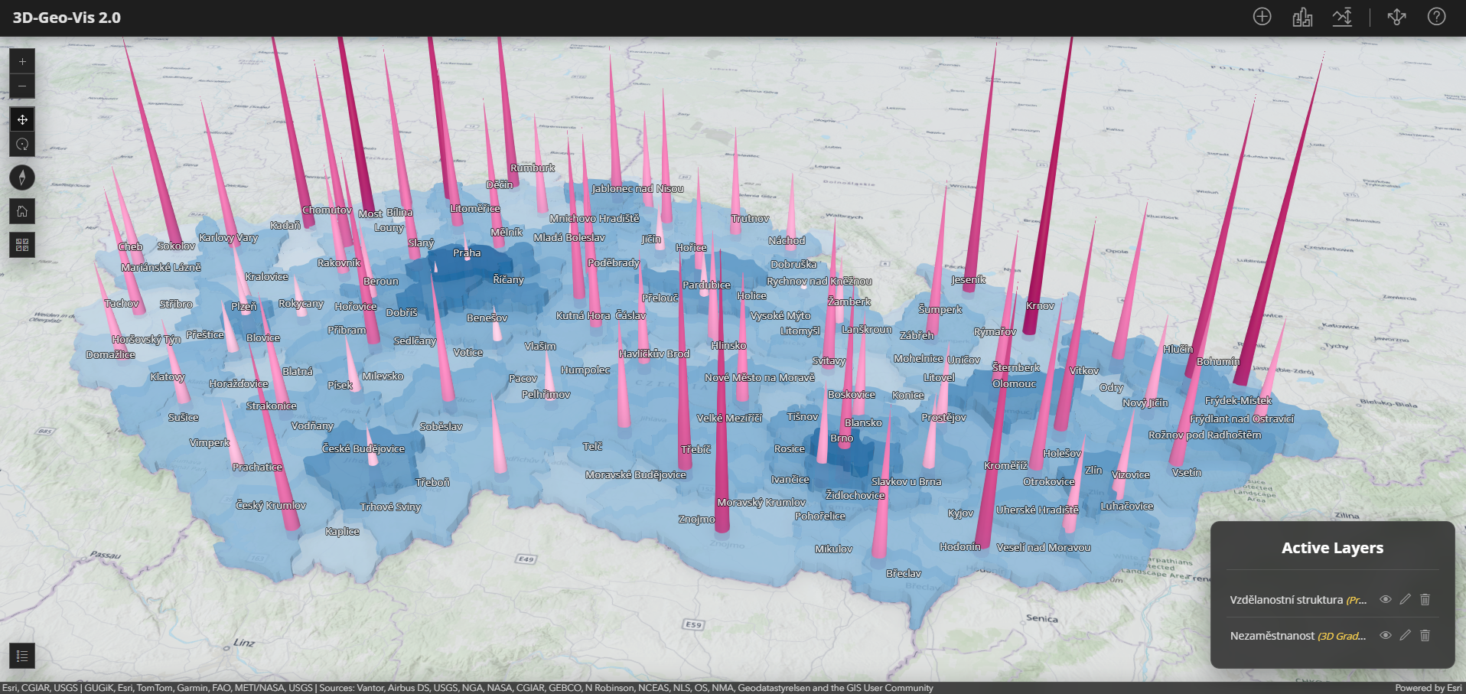
Task: Click the Jeseník map label
Action: [969, 280]
